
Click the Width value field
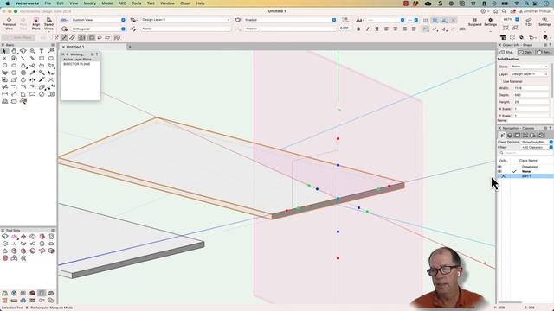[531, 88]
